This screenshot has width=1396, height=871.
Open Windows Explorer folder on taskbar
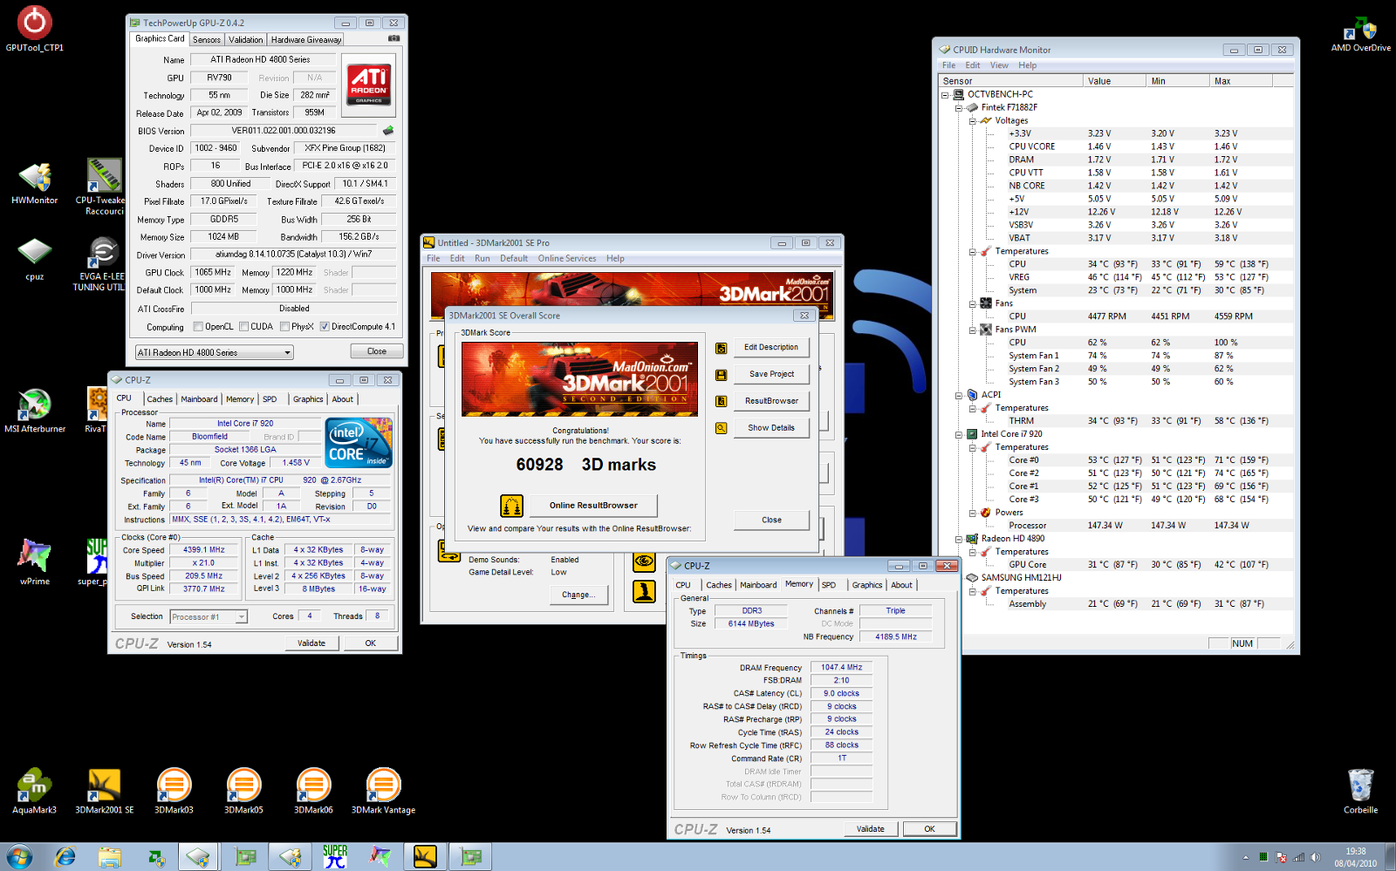[110, 858]
